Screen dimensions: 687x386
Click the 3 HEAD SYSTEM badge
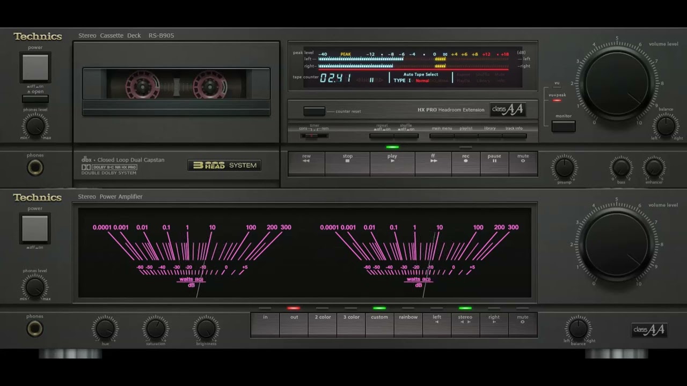pyautogui.click(x=224, y=165)
